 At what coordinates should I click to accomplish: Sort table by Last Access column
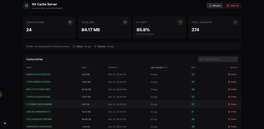click(159, 68)
